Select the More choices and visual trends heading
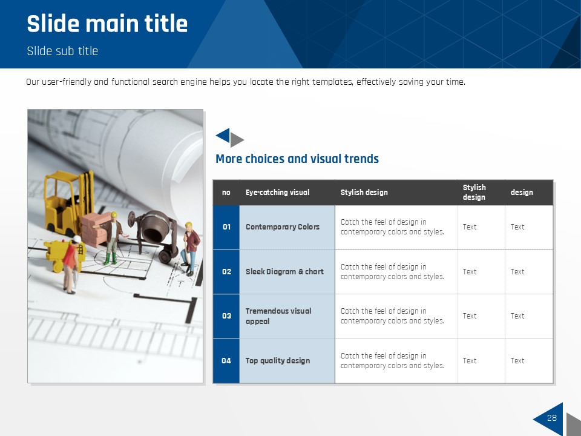 pyautogui.click(x=297, y=159)
